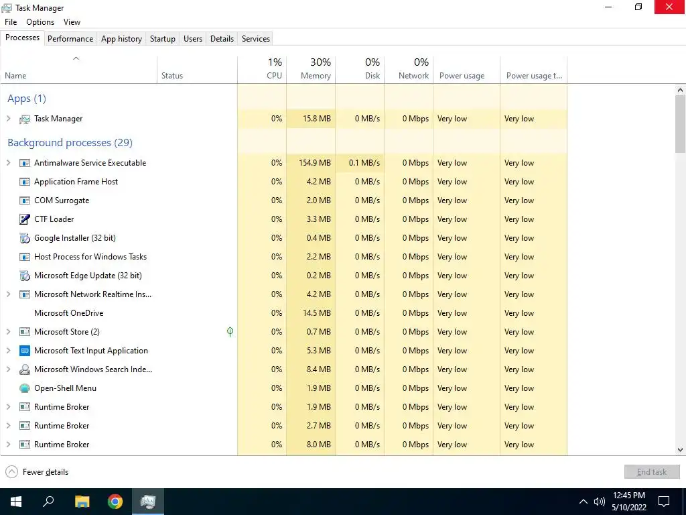Click the Task Manager process icon

coord(25,119)
